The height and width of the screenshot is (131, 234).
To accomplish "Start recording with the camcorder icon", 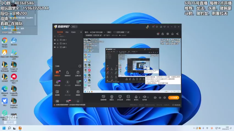I will [155, 98].
